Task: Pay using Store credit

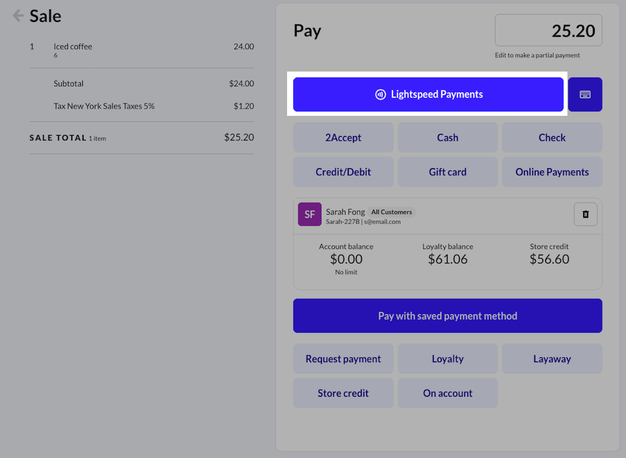Action: point(343,393)
